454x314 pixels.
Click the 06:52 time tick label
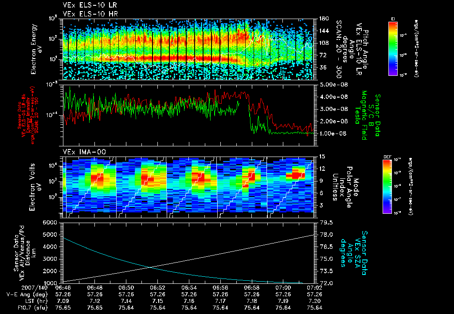157,288
